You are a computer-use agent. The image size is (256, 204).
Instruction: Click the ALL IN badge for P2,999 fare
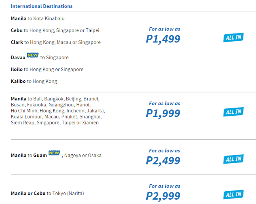click(x=234, y=194)
